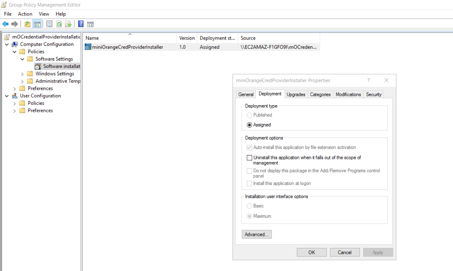Open the File menu
The image size is (453, 271).
[8, 14]
